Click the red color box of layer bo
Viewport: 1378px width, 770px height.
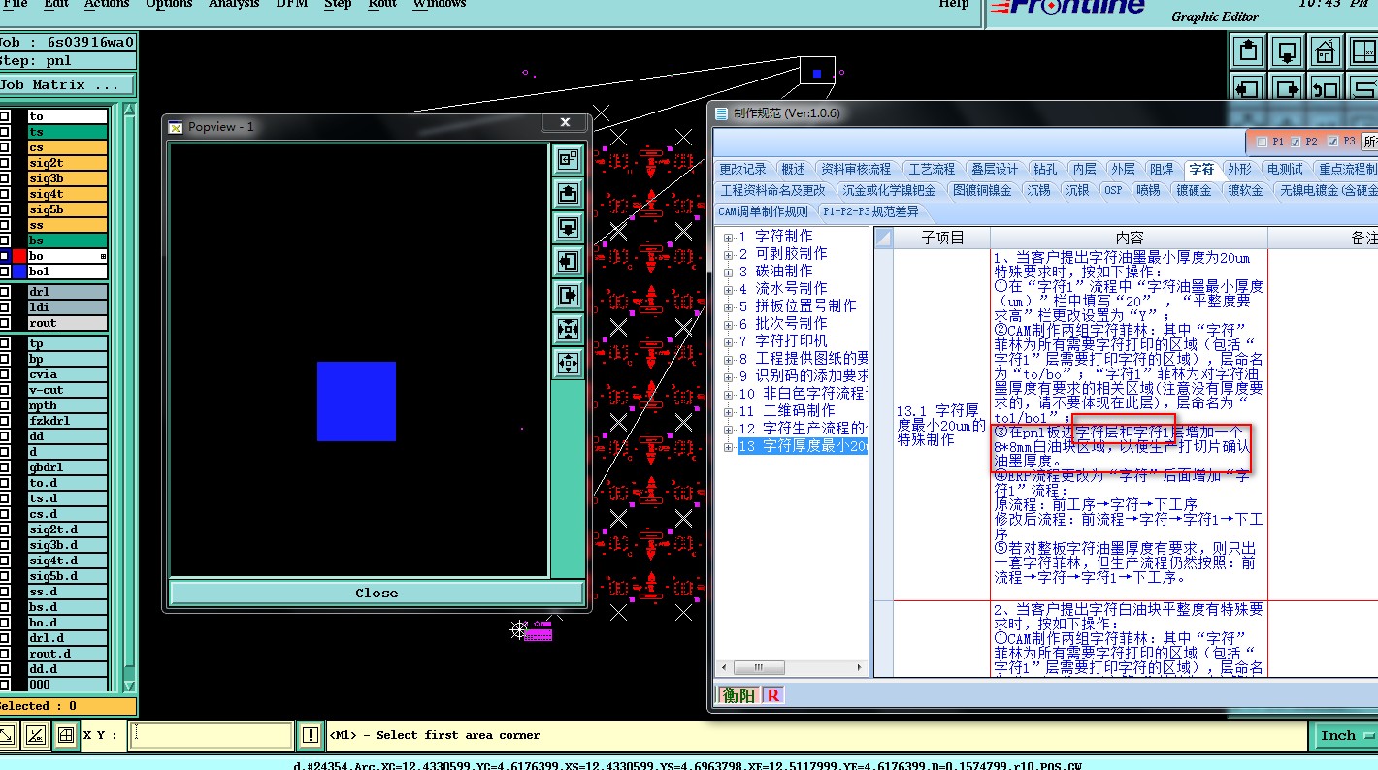[18, 256]
